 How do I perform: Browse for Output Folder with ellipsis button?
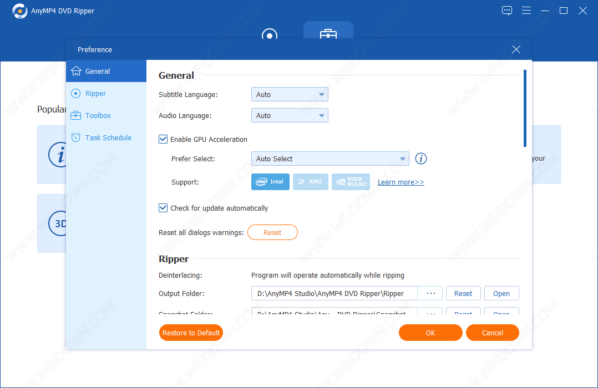[x=430, y=293]
